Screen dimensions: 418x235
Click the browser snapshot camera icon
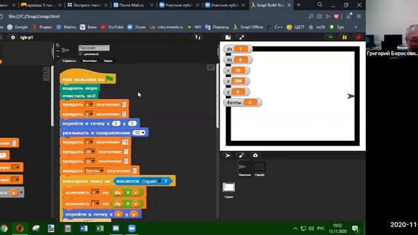click(319, 16)
